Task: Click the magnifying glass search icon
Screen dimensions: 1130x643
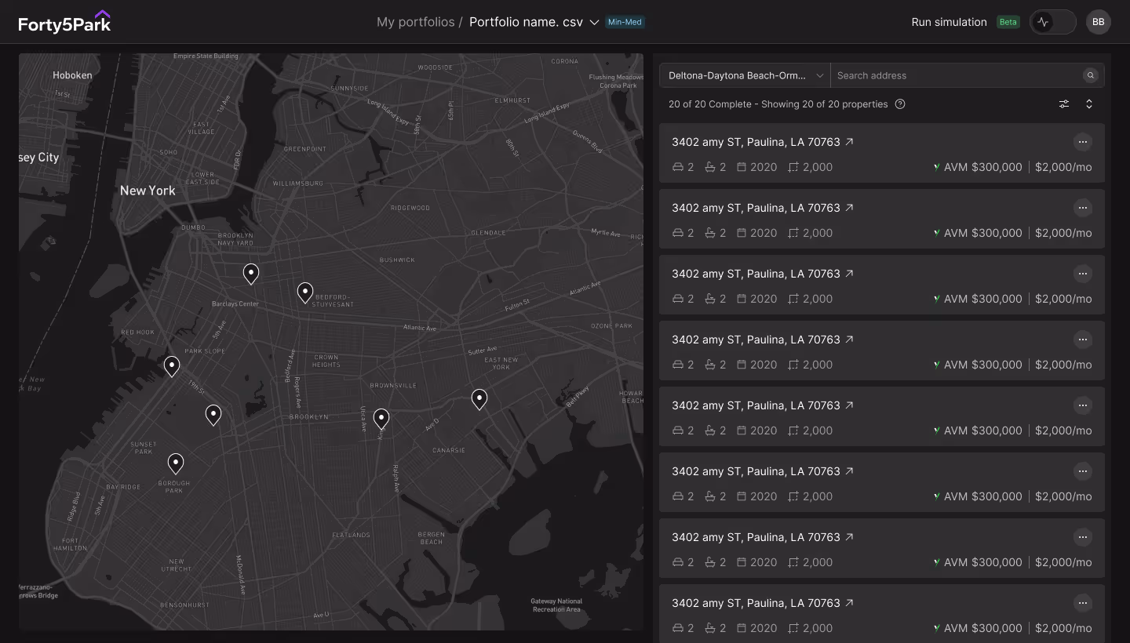Action: tap(1091, 75)
